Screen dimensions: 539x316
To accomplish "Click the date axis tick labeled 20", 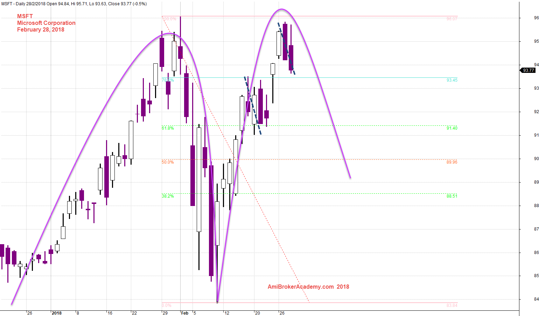I will pyautogui.click(x=258, y=313).
